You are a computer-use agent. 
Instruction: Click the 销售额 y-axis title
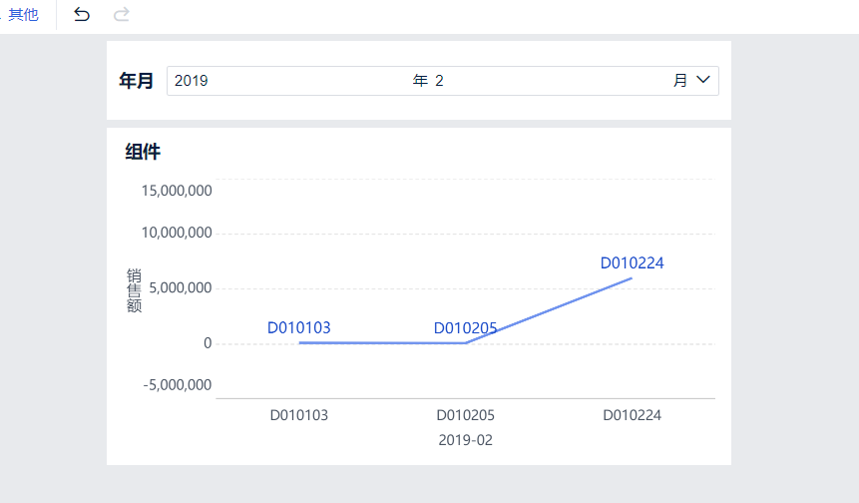coord(134,290)
